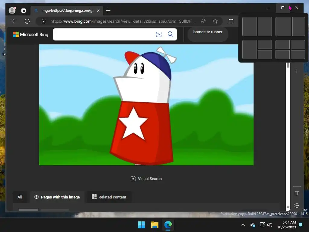
Task: Open split screen view in Edge
Action: (x=231, y=21)
